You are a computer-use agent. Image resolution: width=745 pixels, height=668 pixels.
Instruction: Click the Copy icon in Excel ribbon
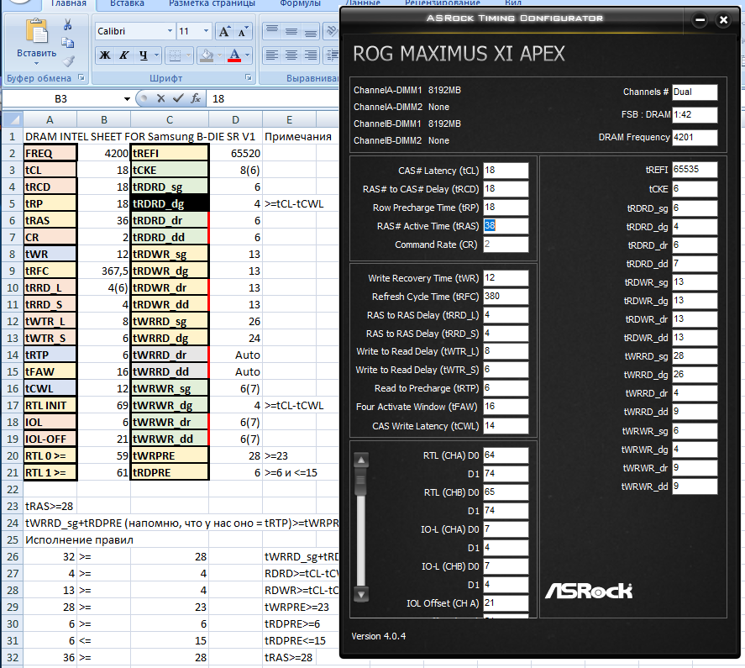(68, 43)
